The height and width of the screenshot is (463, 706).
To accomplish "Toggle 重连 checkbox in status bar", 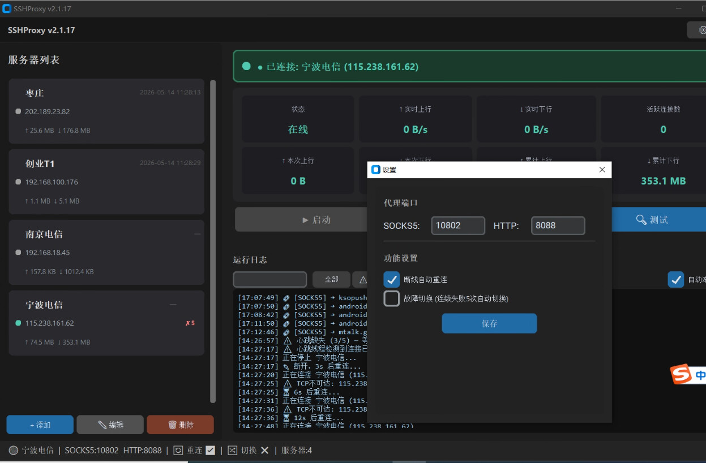I will (x=211, y=451).
